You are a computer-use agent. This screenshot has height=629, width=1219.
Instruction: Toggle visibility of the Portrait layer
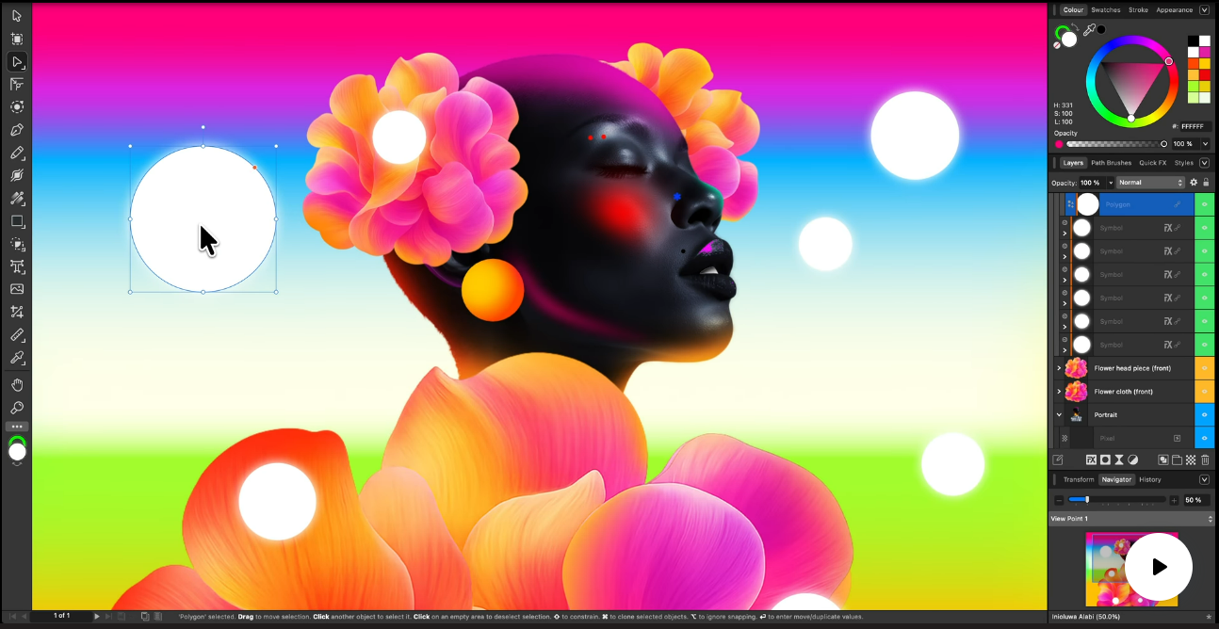(x=1204, y=414)
